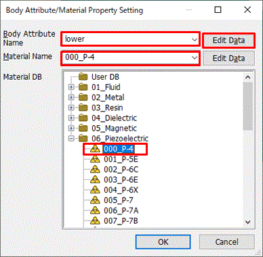Select the 004_P-6X material icon
The image size is (263, 257).
(x=95, y=190)
